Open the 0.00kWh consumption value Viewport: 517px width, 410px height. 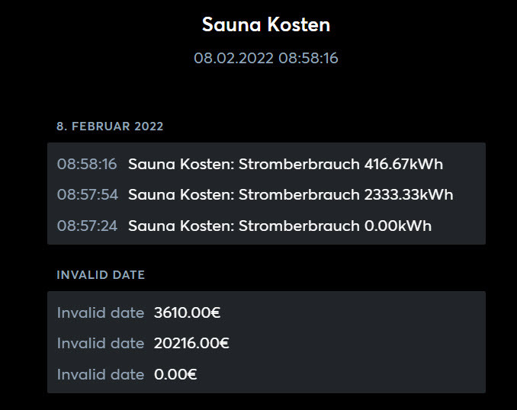click(x=397, y=226)
